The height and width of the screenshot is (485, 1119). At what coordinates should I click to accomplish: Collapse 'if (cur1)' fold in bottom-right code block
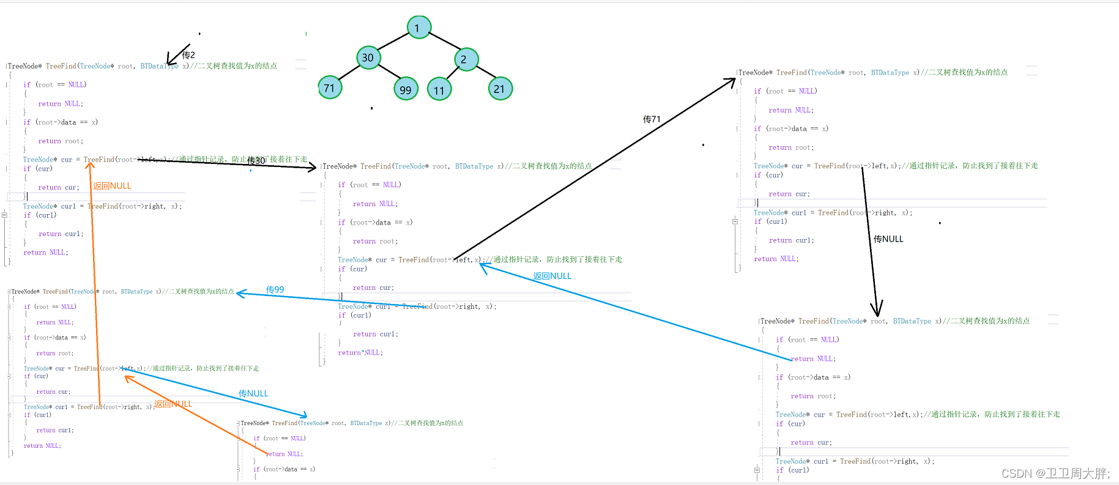tap(757, 470)
